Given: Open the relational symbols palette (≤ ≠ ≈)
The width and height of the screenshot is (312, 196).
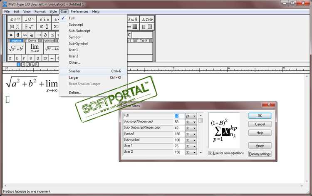Looking at the screenshot, I should coord(15,19).
